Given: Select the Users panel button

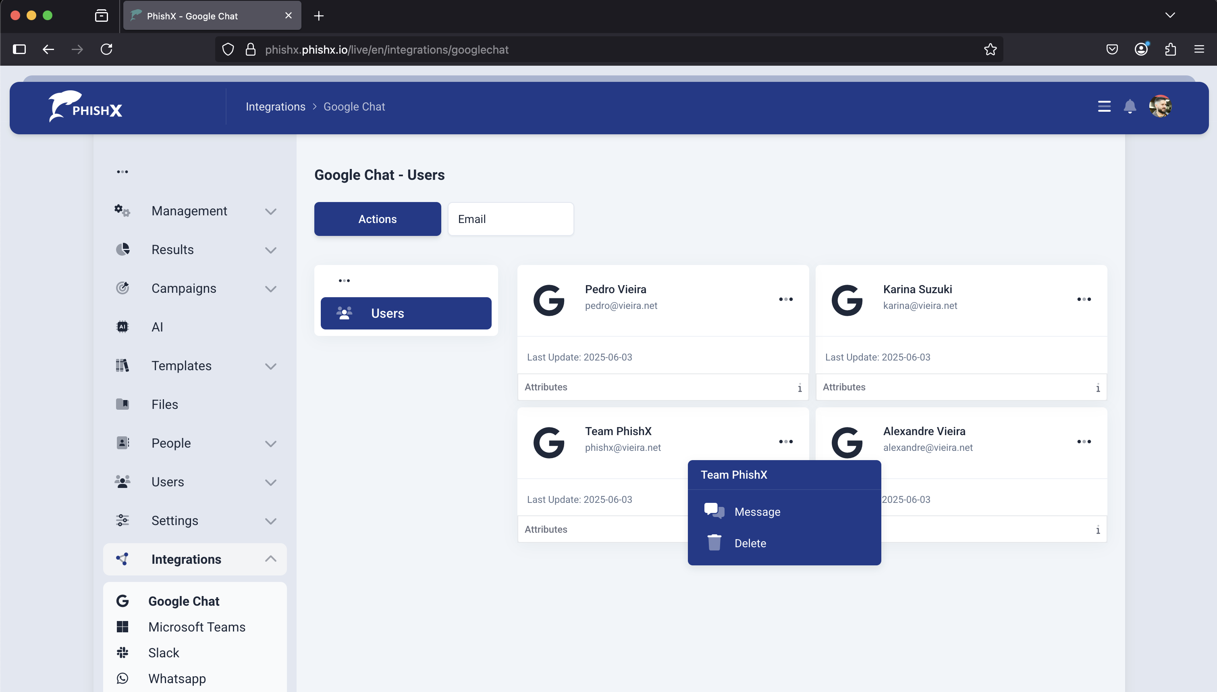Looking at the screenshot, I should click(406, 313).
